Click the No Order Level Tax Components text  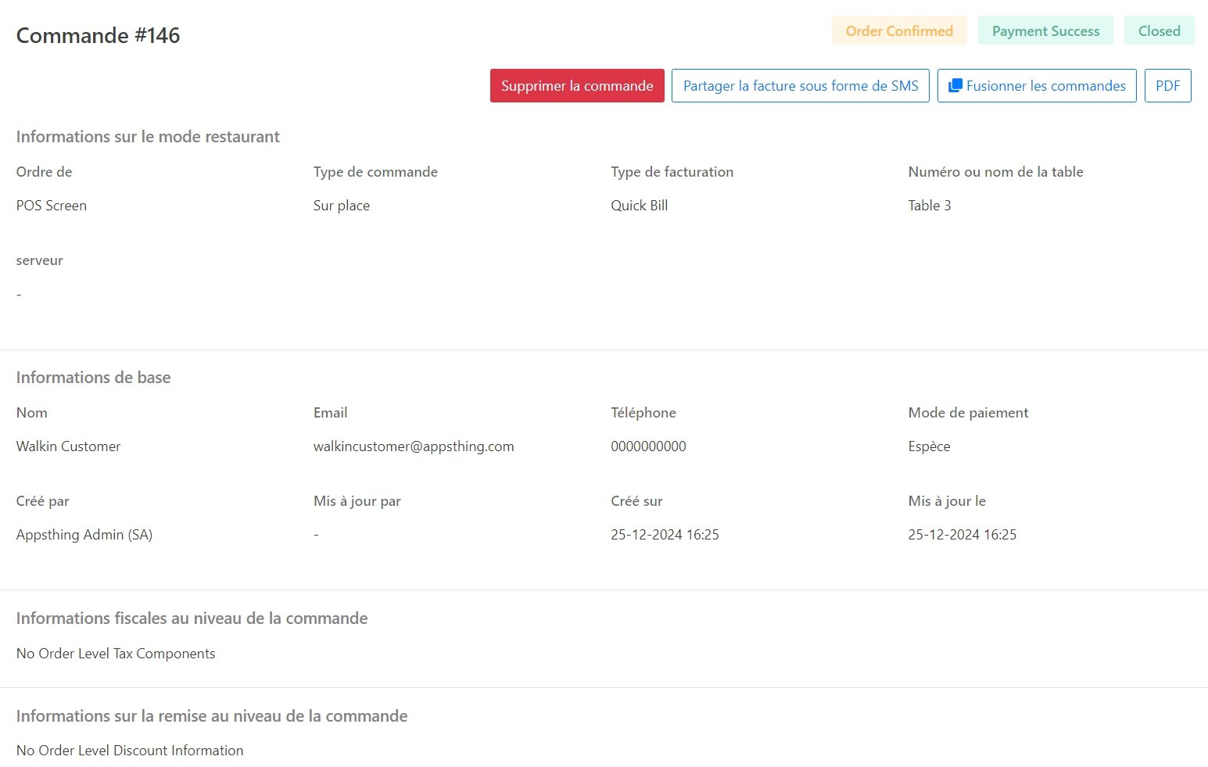[116, 654]
